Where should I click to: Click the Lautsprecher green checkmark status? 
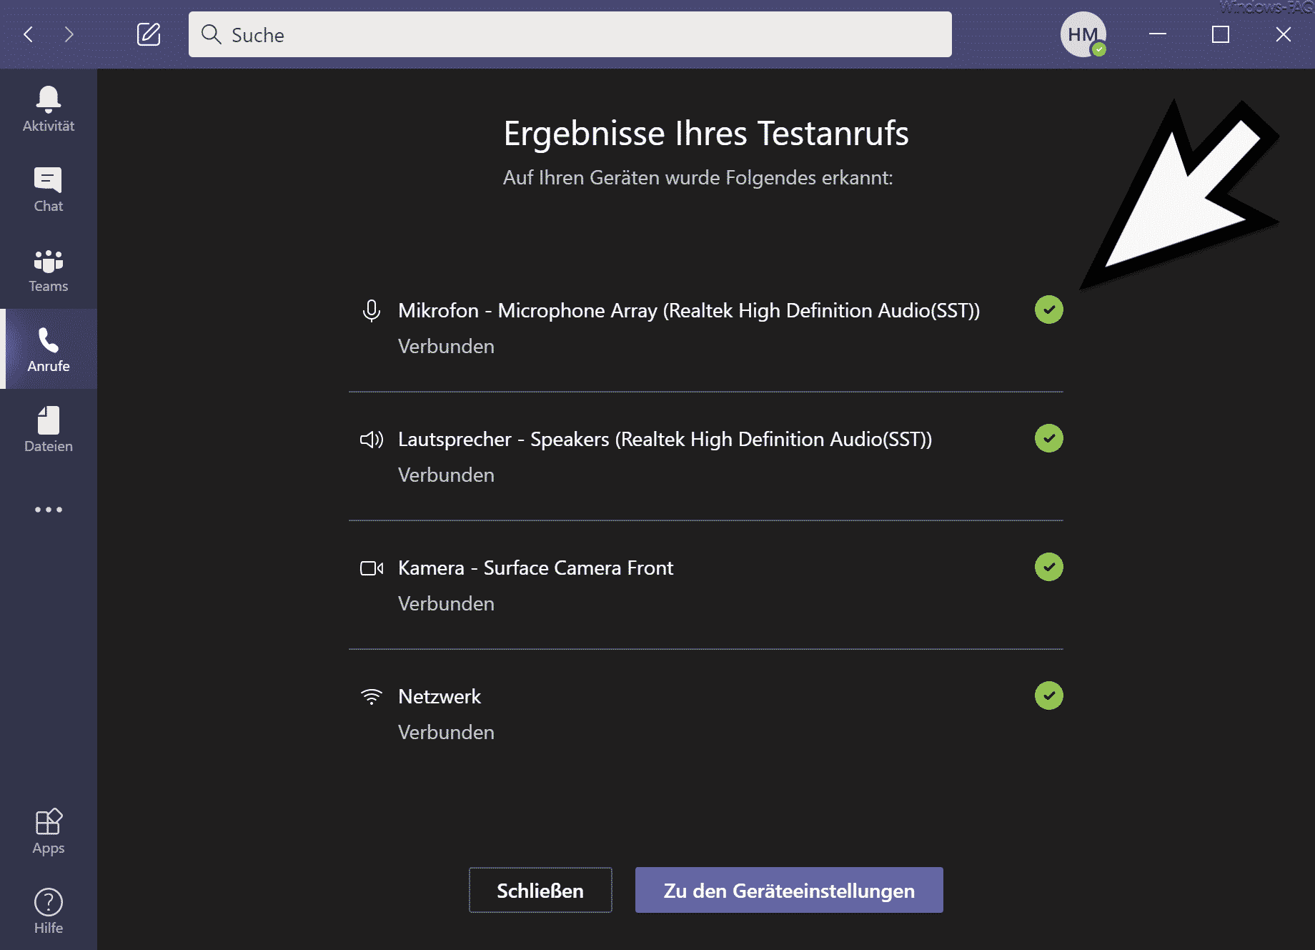1048,438
